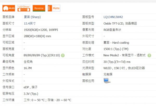The width and height of the screenshot is (156, 106).
Task: Select the 3.3V (Typ.) drive voltage value
Action: click(31, 94)
